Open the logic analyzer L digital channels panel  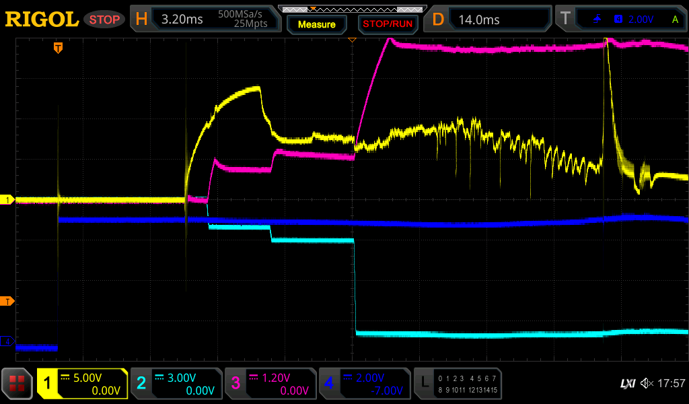[x=458, y=384]
